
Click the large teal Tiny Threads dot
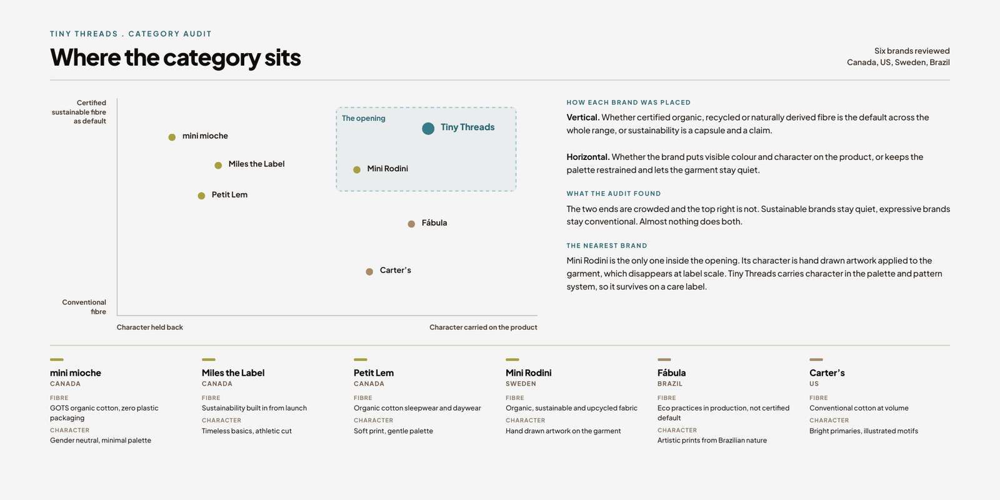(428, 129)
